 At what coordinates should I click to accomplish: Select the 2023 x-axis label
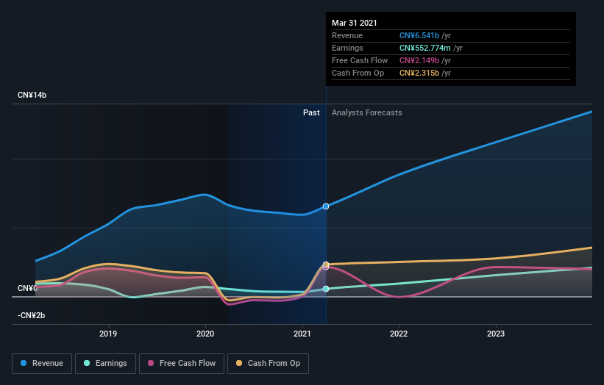(x=496, y=334)
